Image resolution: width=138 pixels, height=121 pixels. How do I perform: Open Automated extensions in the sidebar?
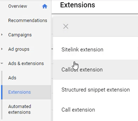pos(20,109)
